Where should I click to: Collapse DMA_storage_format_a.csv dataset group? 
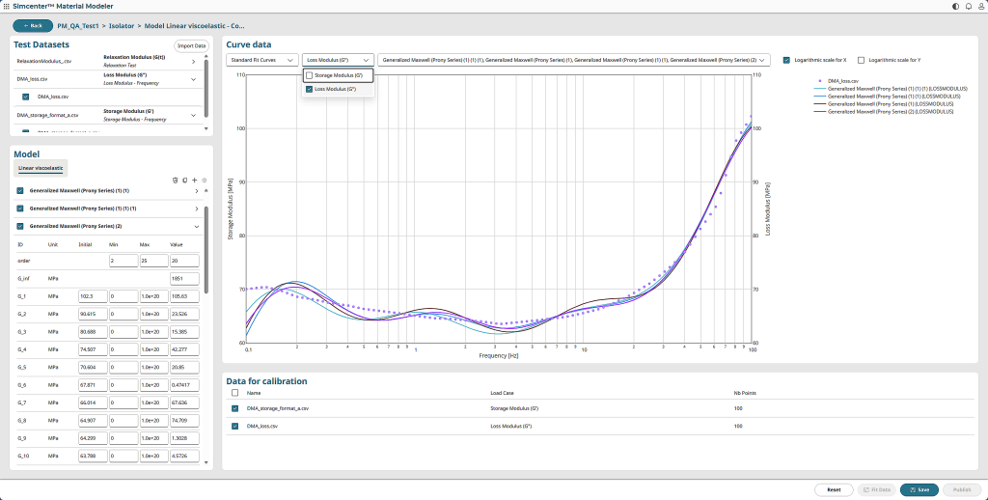pyautogui.click(x=193, y=115)
